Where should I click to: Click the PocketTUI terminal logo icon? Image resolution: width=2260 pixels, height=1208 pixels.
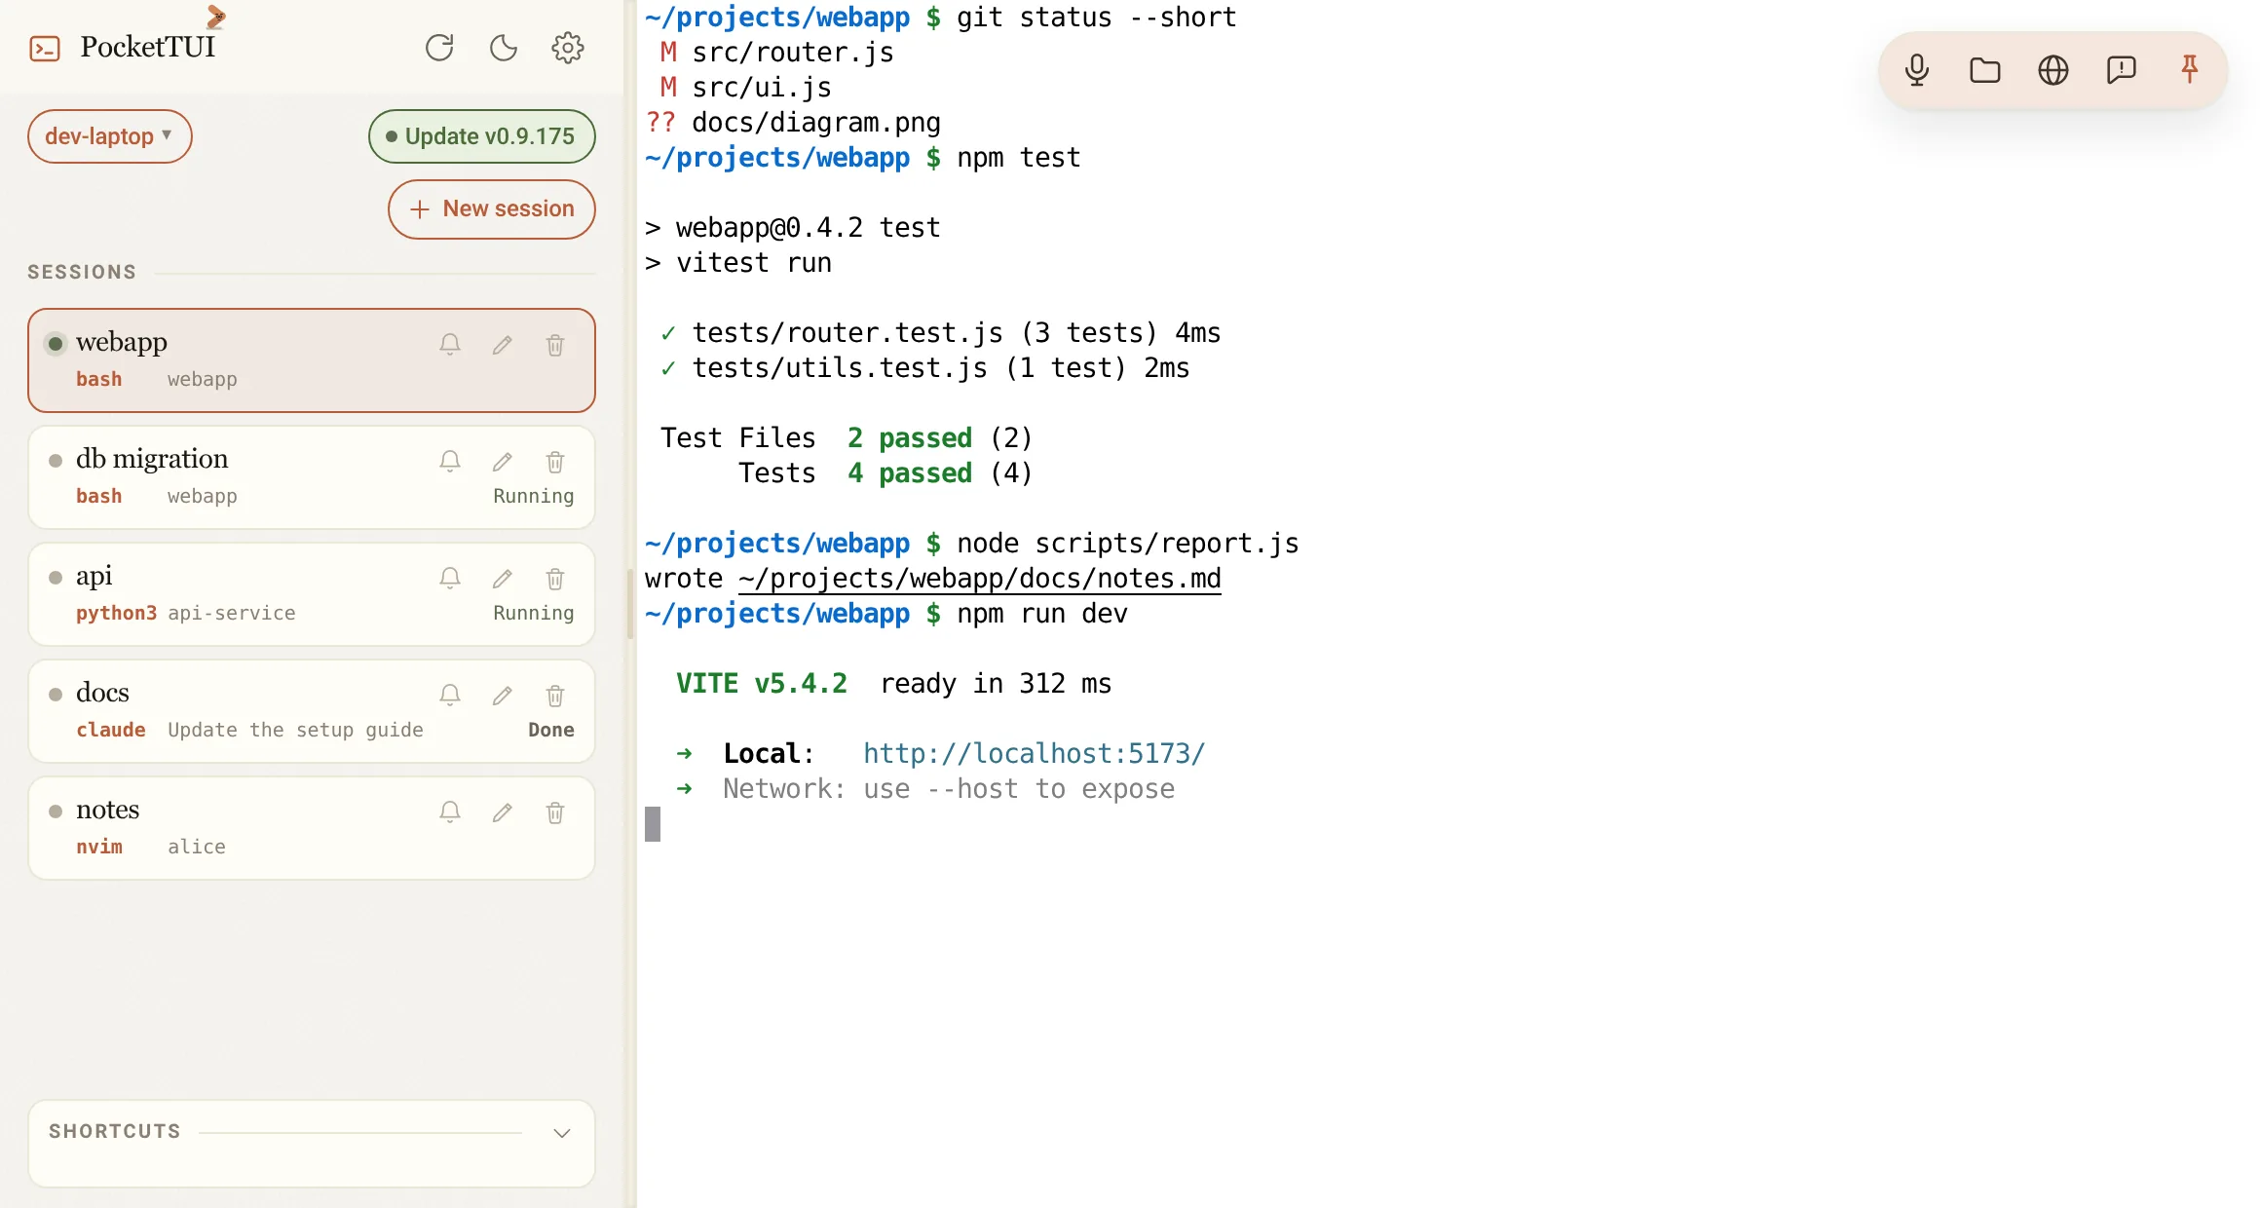(45, 48)
